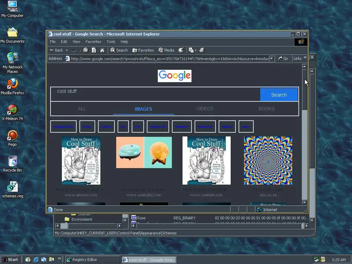
Task: Click the IE page scroll up arrow
Action: tap(305, 66)
